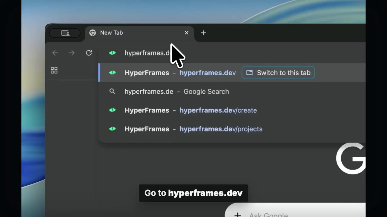Go back with the back arrow
Viewport: 387px width, 217px height.
(x=55, y=53)
